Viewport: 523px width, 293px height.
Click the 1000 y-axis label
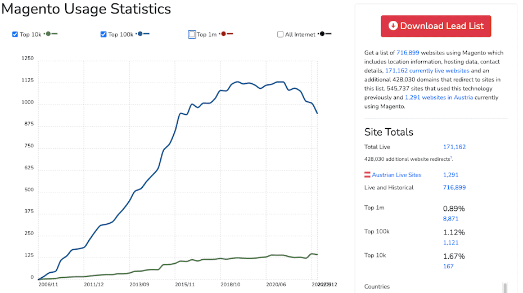coord(28,102)
